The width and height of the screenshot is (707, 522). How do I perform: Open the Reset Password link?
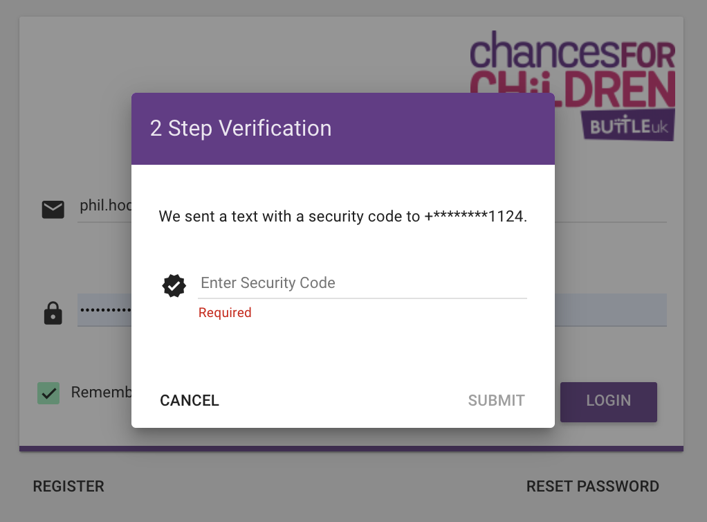coord(592,487)
